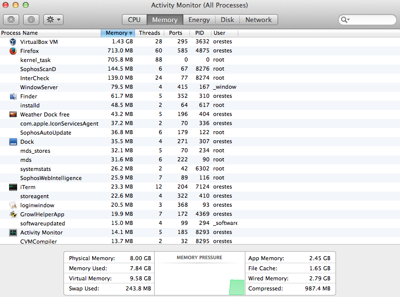Select the SophosScanD process
This screenshot has height=297, width=400.
200,69
